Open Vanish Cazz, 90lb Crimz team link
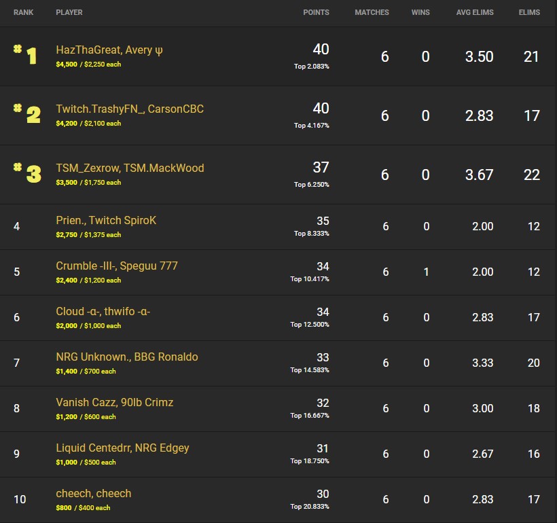557x523 pixels. [x=115, y=402]
